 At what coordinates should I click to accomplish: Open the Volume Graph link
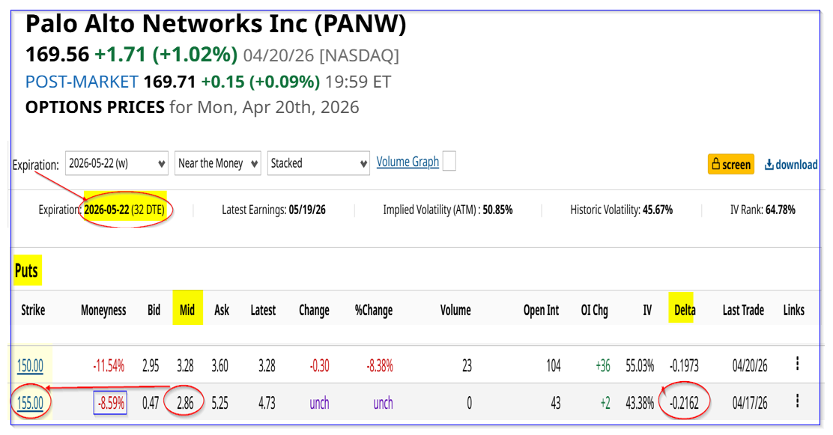pyautogui.click(x=408, y=162)
